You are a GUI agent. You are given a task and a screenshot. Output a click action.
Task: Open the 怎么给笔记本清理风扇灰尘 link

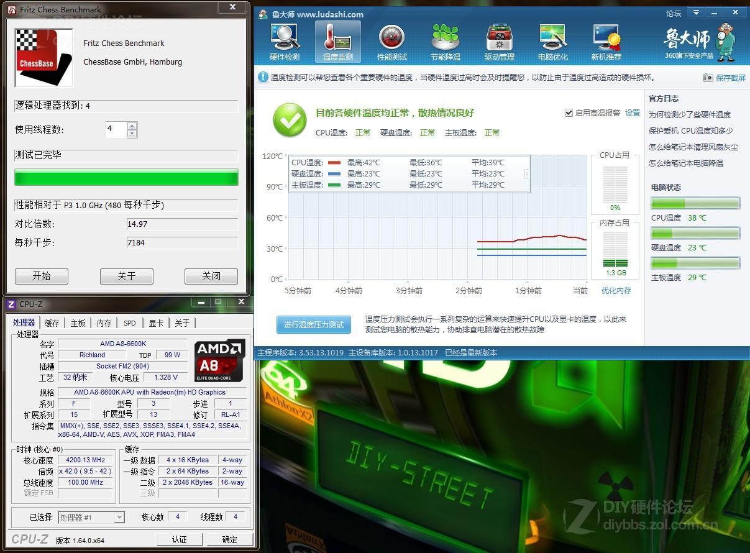(693, 147)
